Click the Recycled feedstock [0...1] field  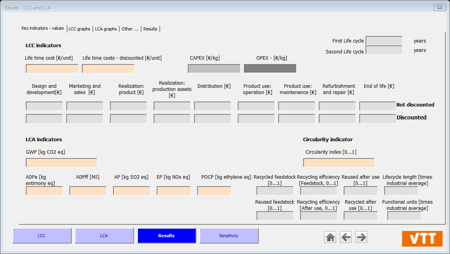275,191
